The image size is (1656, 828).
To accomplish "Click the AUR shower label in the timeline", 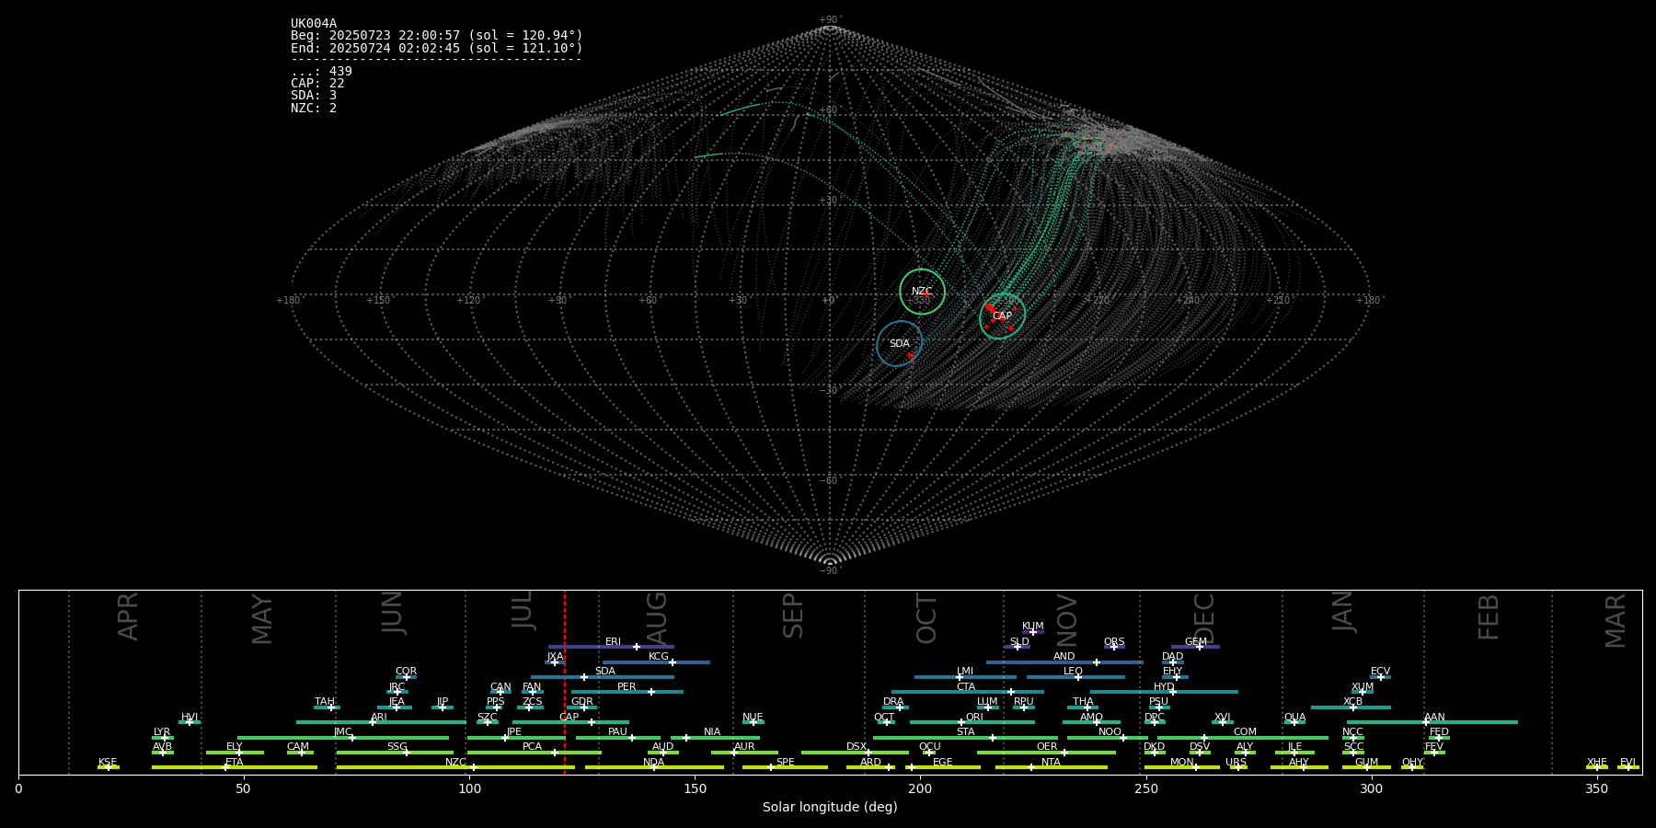I will 744,747.
